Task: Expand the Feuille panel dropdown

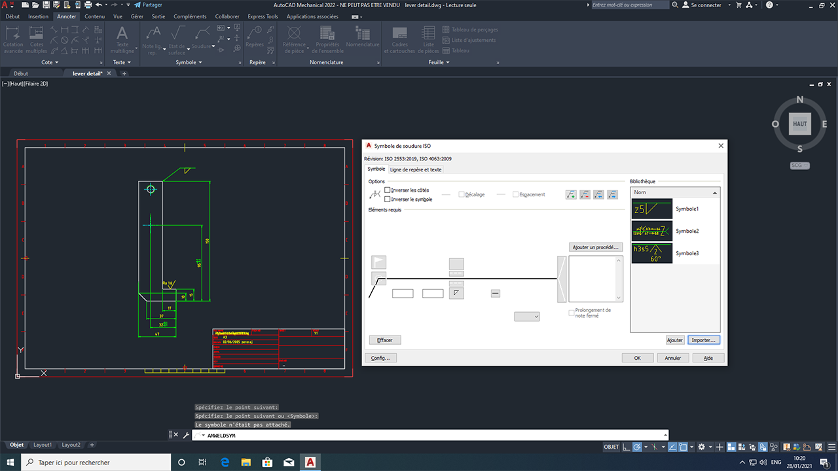Action: click(439, 62)
